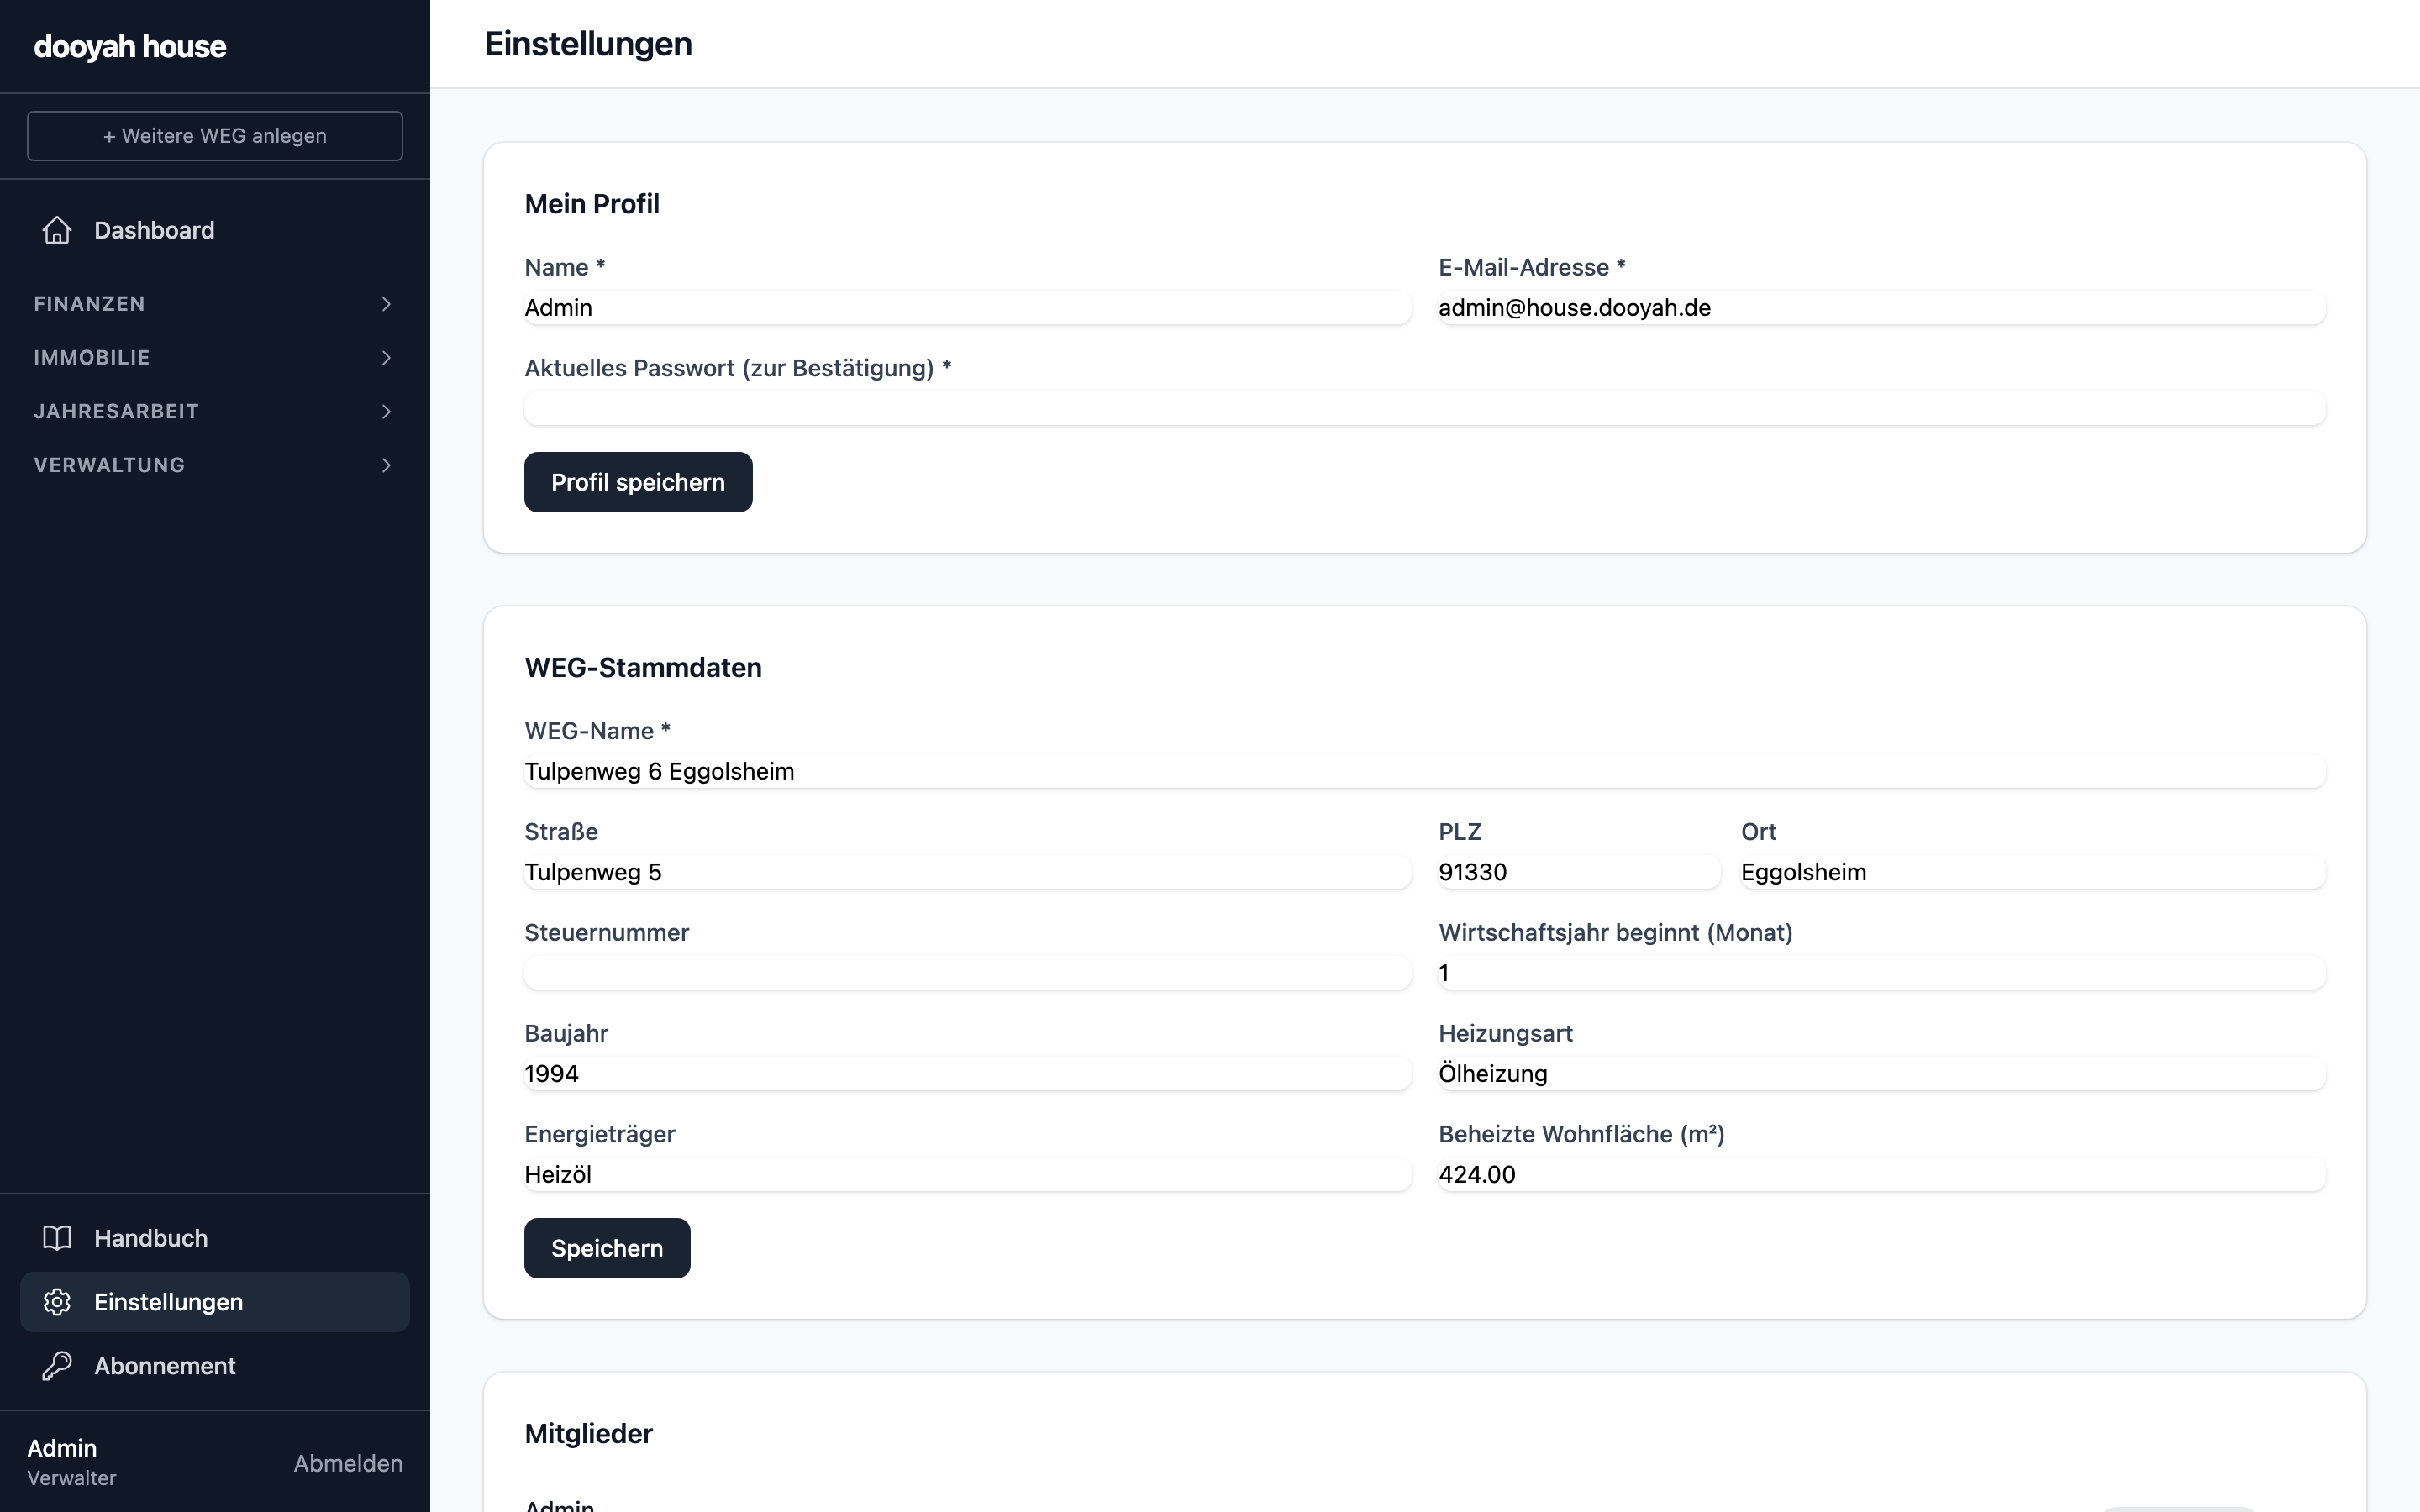The width and height of the screenshot is (2420, 1512).
Task: Open the IMMOBILIE menu group
Action: 215,358
